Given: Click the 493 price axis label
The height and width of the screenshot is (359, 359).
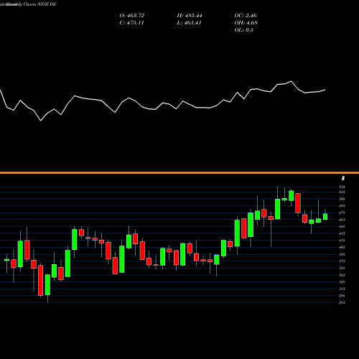Looking at the screenshot, I should coord(342,206).
